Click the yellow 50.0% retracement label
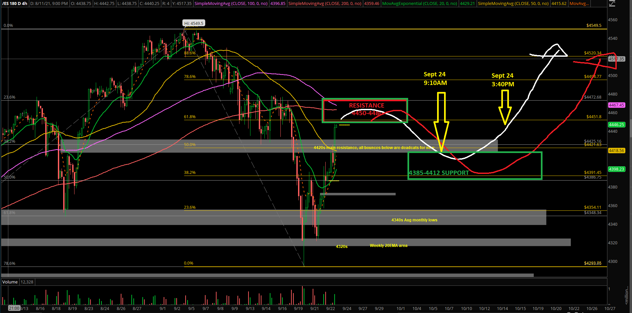The width and height of the screenshot is (632, 313). coord(190,145)
